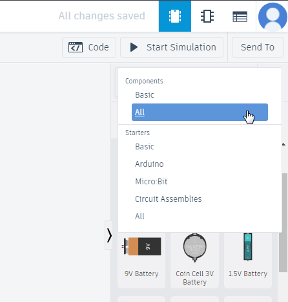
Task: Collapse the components panel with the chevron
Action: (x=109, y=235)
